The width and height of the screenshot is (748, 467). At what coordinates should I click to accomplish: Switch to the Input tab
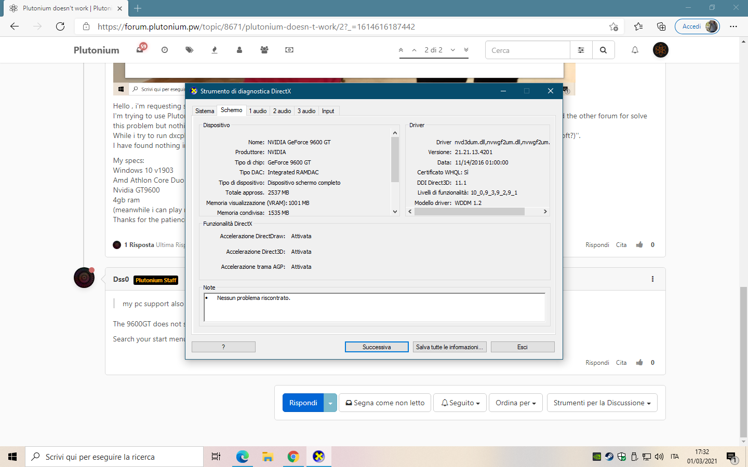pyautogui.click(x=328, y=111)
